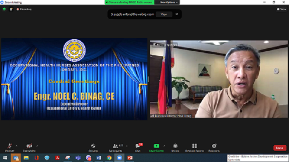Viewport: 289px width, 162px height.
Task: Open the View Options dropdown
Action: (168, 2)
